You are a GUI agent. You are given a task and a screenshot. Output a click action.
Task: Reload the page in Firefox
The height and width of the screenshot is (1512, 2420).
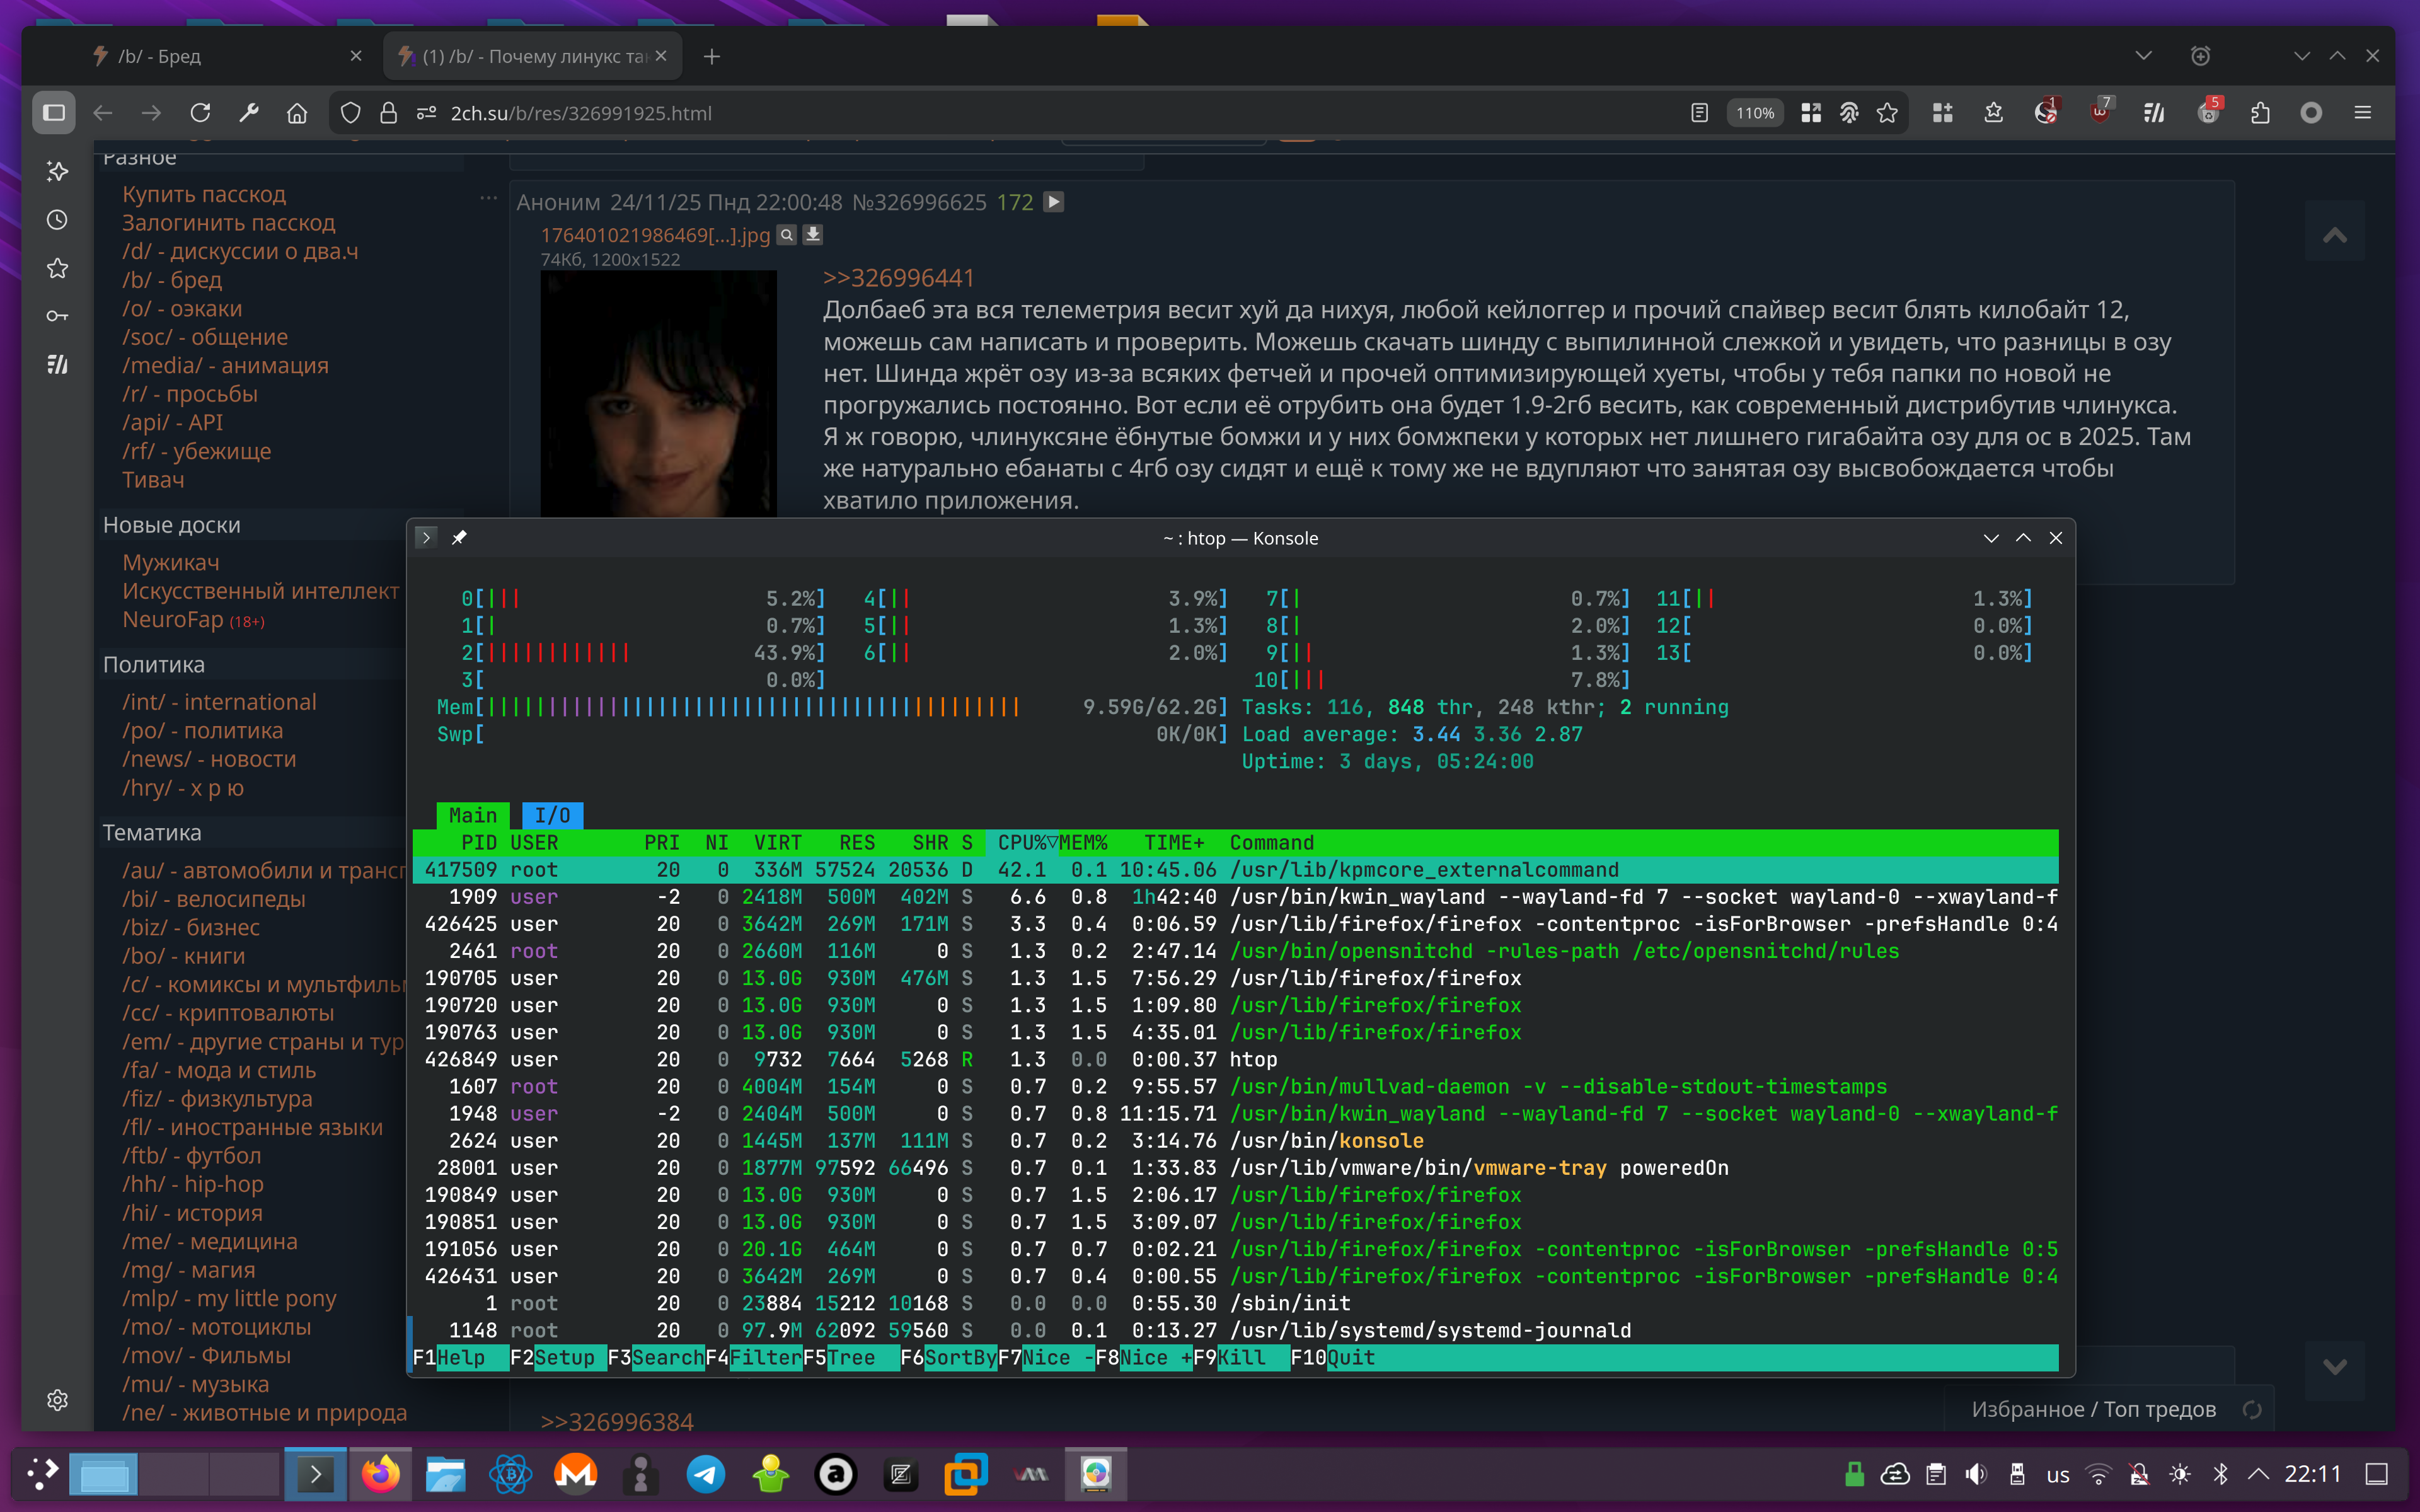200,113
